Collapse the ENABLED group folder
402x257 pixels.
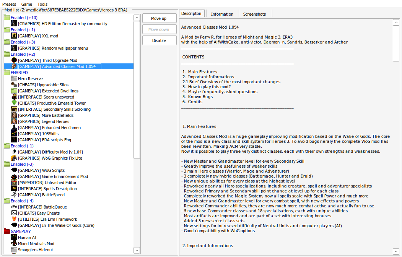click(x=7, y=73)
